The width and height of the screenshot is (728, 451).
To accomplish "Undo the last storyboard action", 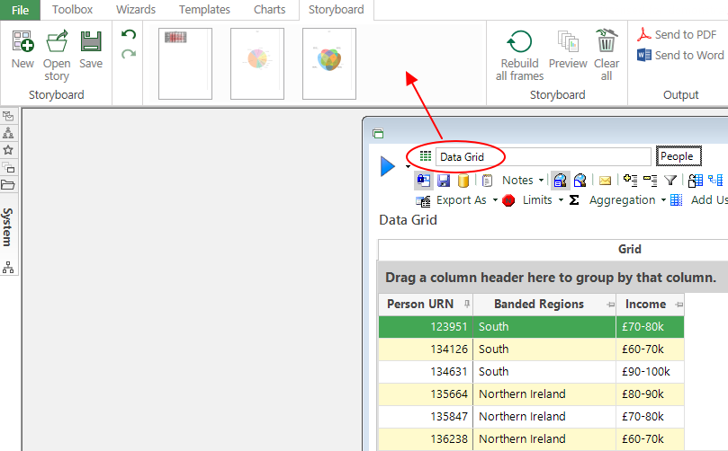I will [x=129, y=34].
